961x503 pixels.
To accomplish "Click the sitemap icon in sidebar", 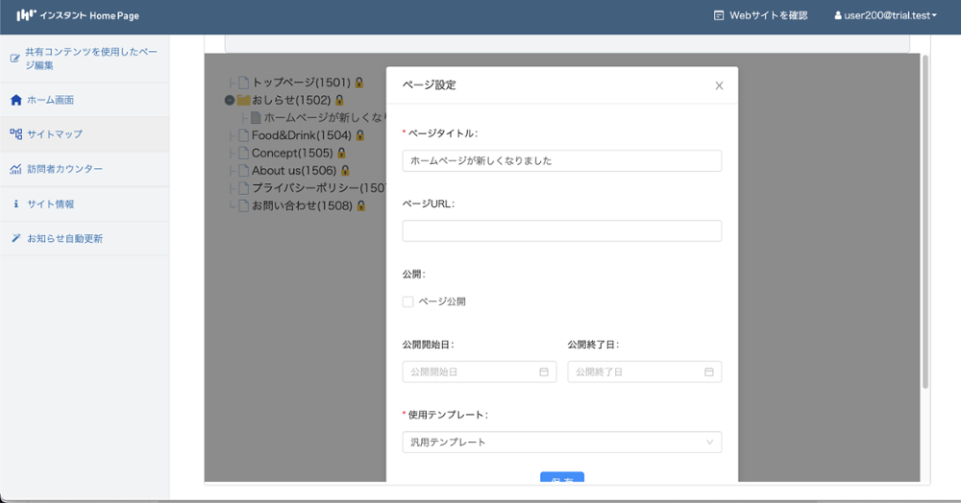I will click(x=15, y=134).
